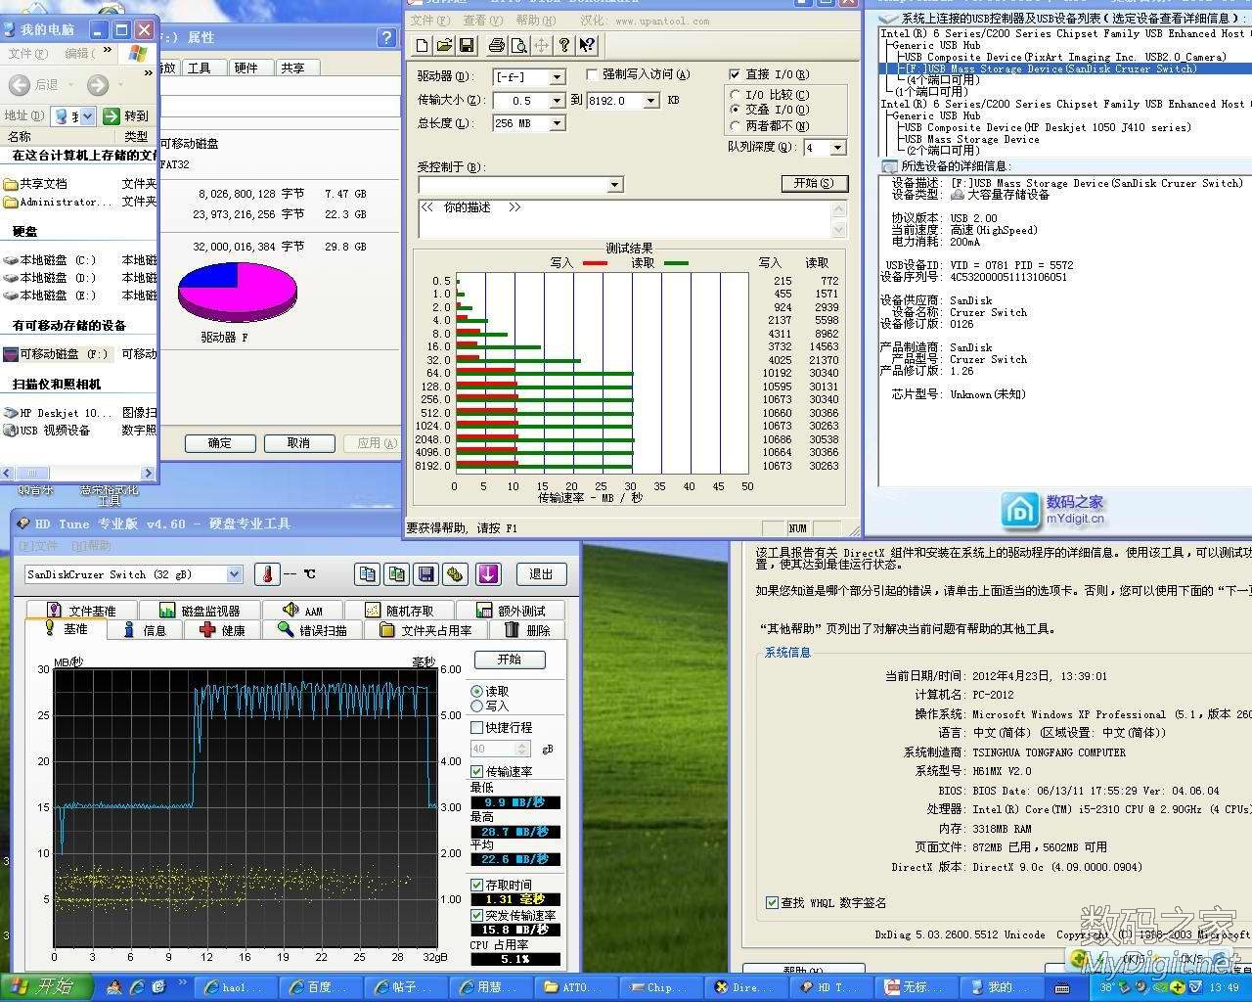Toggle the Access time checkbox in HD Tune

pyautogui.click(x=477, y=886)
